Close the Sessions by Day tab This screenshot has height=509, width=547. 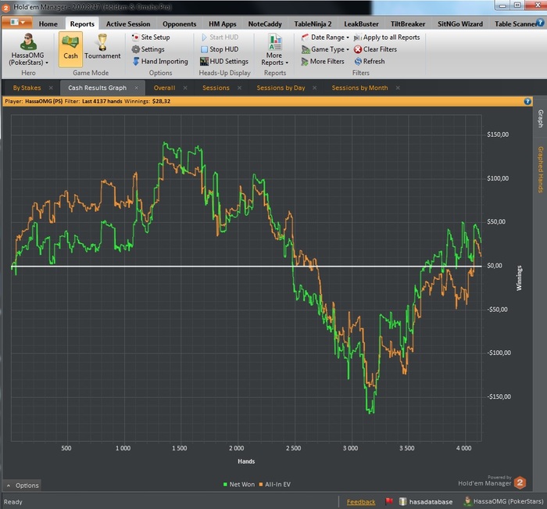tap(315, 88)
